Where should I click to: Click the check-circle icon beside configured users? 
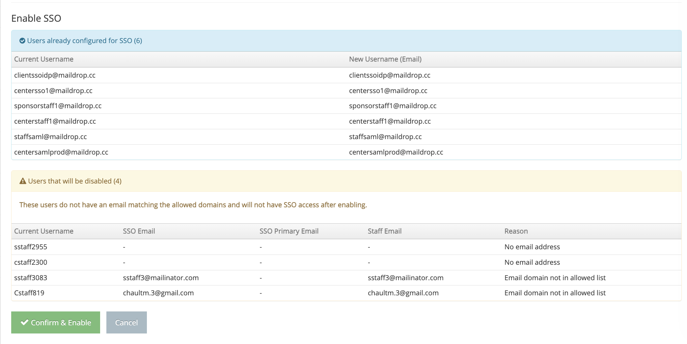click(22, 41)
